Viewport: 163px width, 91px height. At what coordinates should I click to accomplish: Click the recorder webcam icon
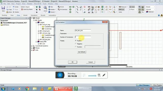pyautogui.click(x=99, y=75)
